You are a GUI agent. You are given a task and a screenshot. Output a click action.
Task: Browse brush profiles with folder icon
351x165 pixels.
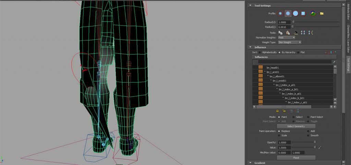[x=322, y=14]
